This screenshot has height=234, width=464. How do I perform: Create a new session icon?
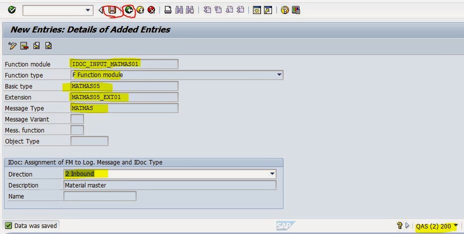click(x=257, y=10)
